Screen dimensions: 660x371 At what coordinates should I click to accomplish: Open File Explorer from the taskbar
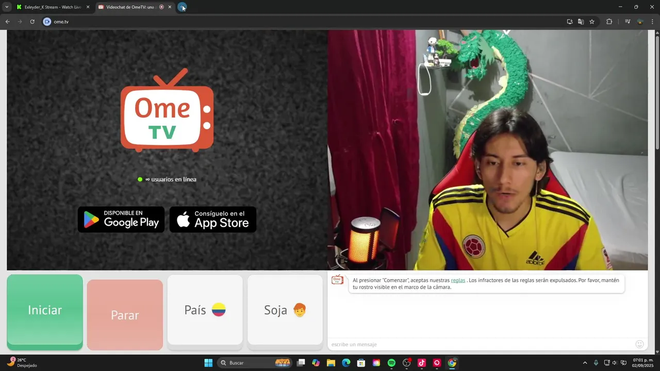pos(331,363)
